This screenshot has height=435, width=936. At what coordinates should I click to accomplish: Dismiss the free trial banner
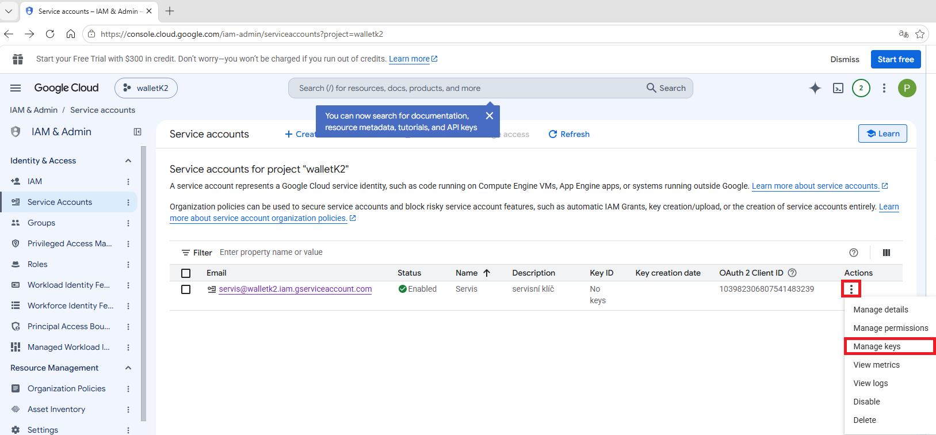click(x=845, y=59)
